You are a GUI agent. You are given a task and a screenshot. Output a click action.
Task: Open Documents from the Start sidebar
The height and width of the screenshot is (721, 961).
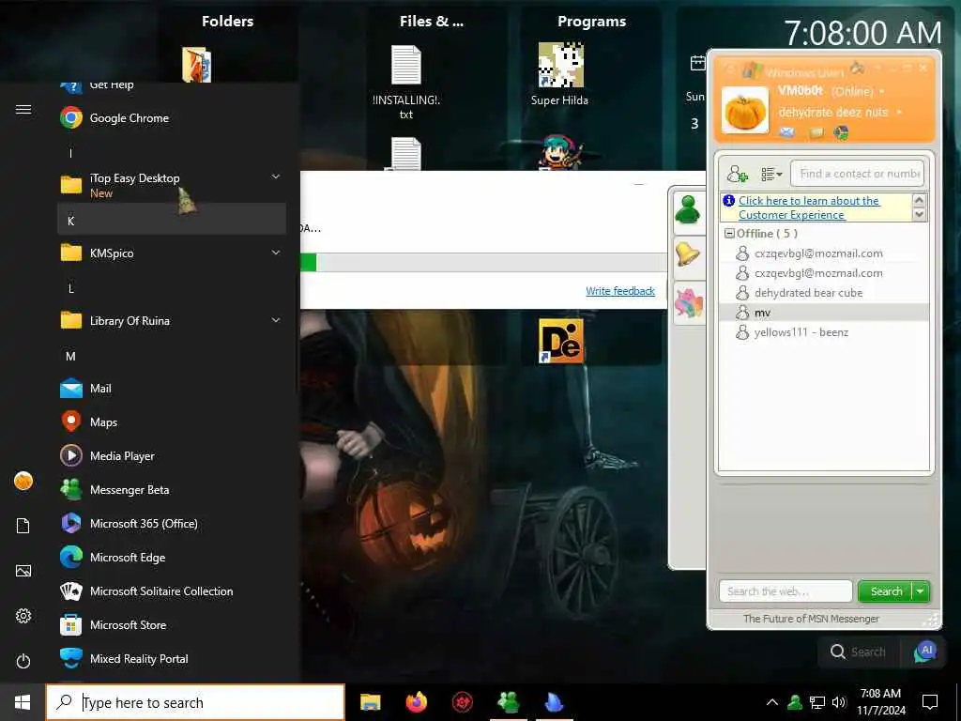(x=23, y=526)
